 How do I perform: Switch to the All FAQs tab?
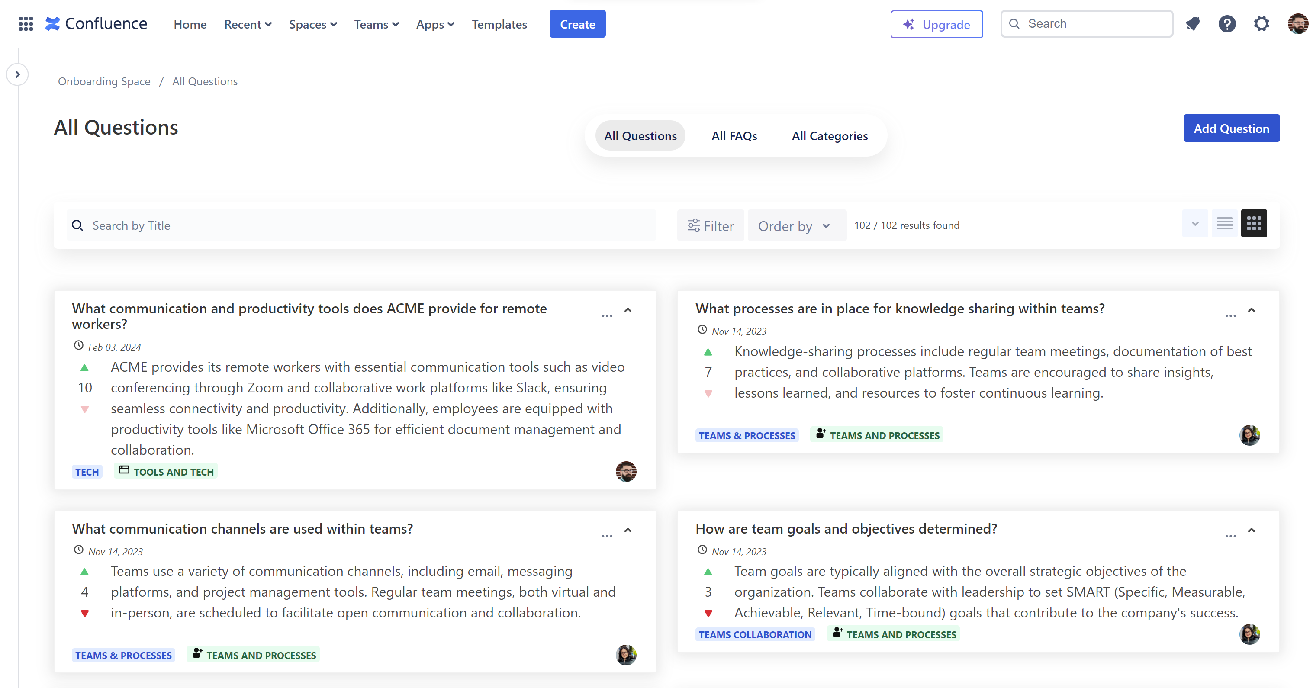734,135
